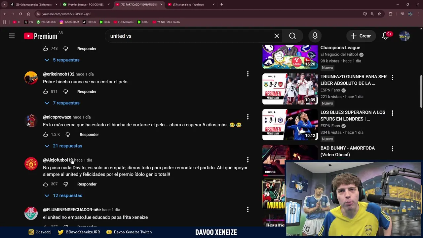Dislike the comment by @Alejofutbol12

click(65, 184)
